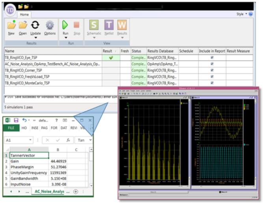The height and width of the screenshot is (203, 263).
Task: Select the TB_RingVCO_MonteCarlo_TSP row name
Action: point(27,83)
